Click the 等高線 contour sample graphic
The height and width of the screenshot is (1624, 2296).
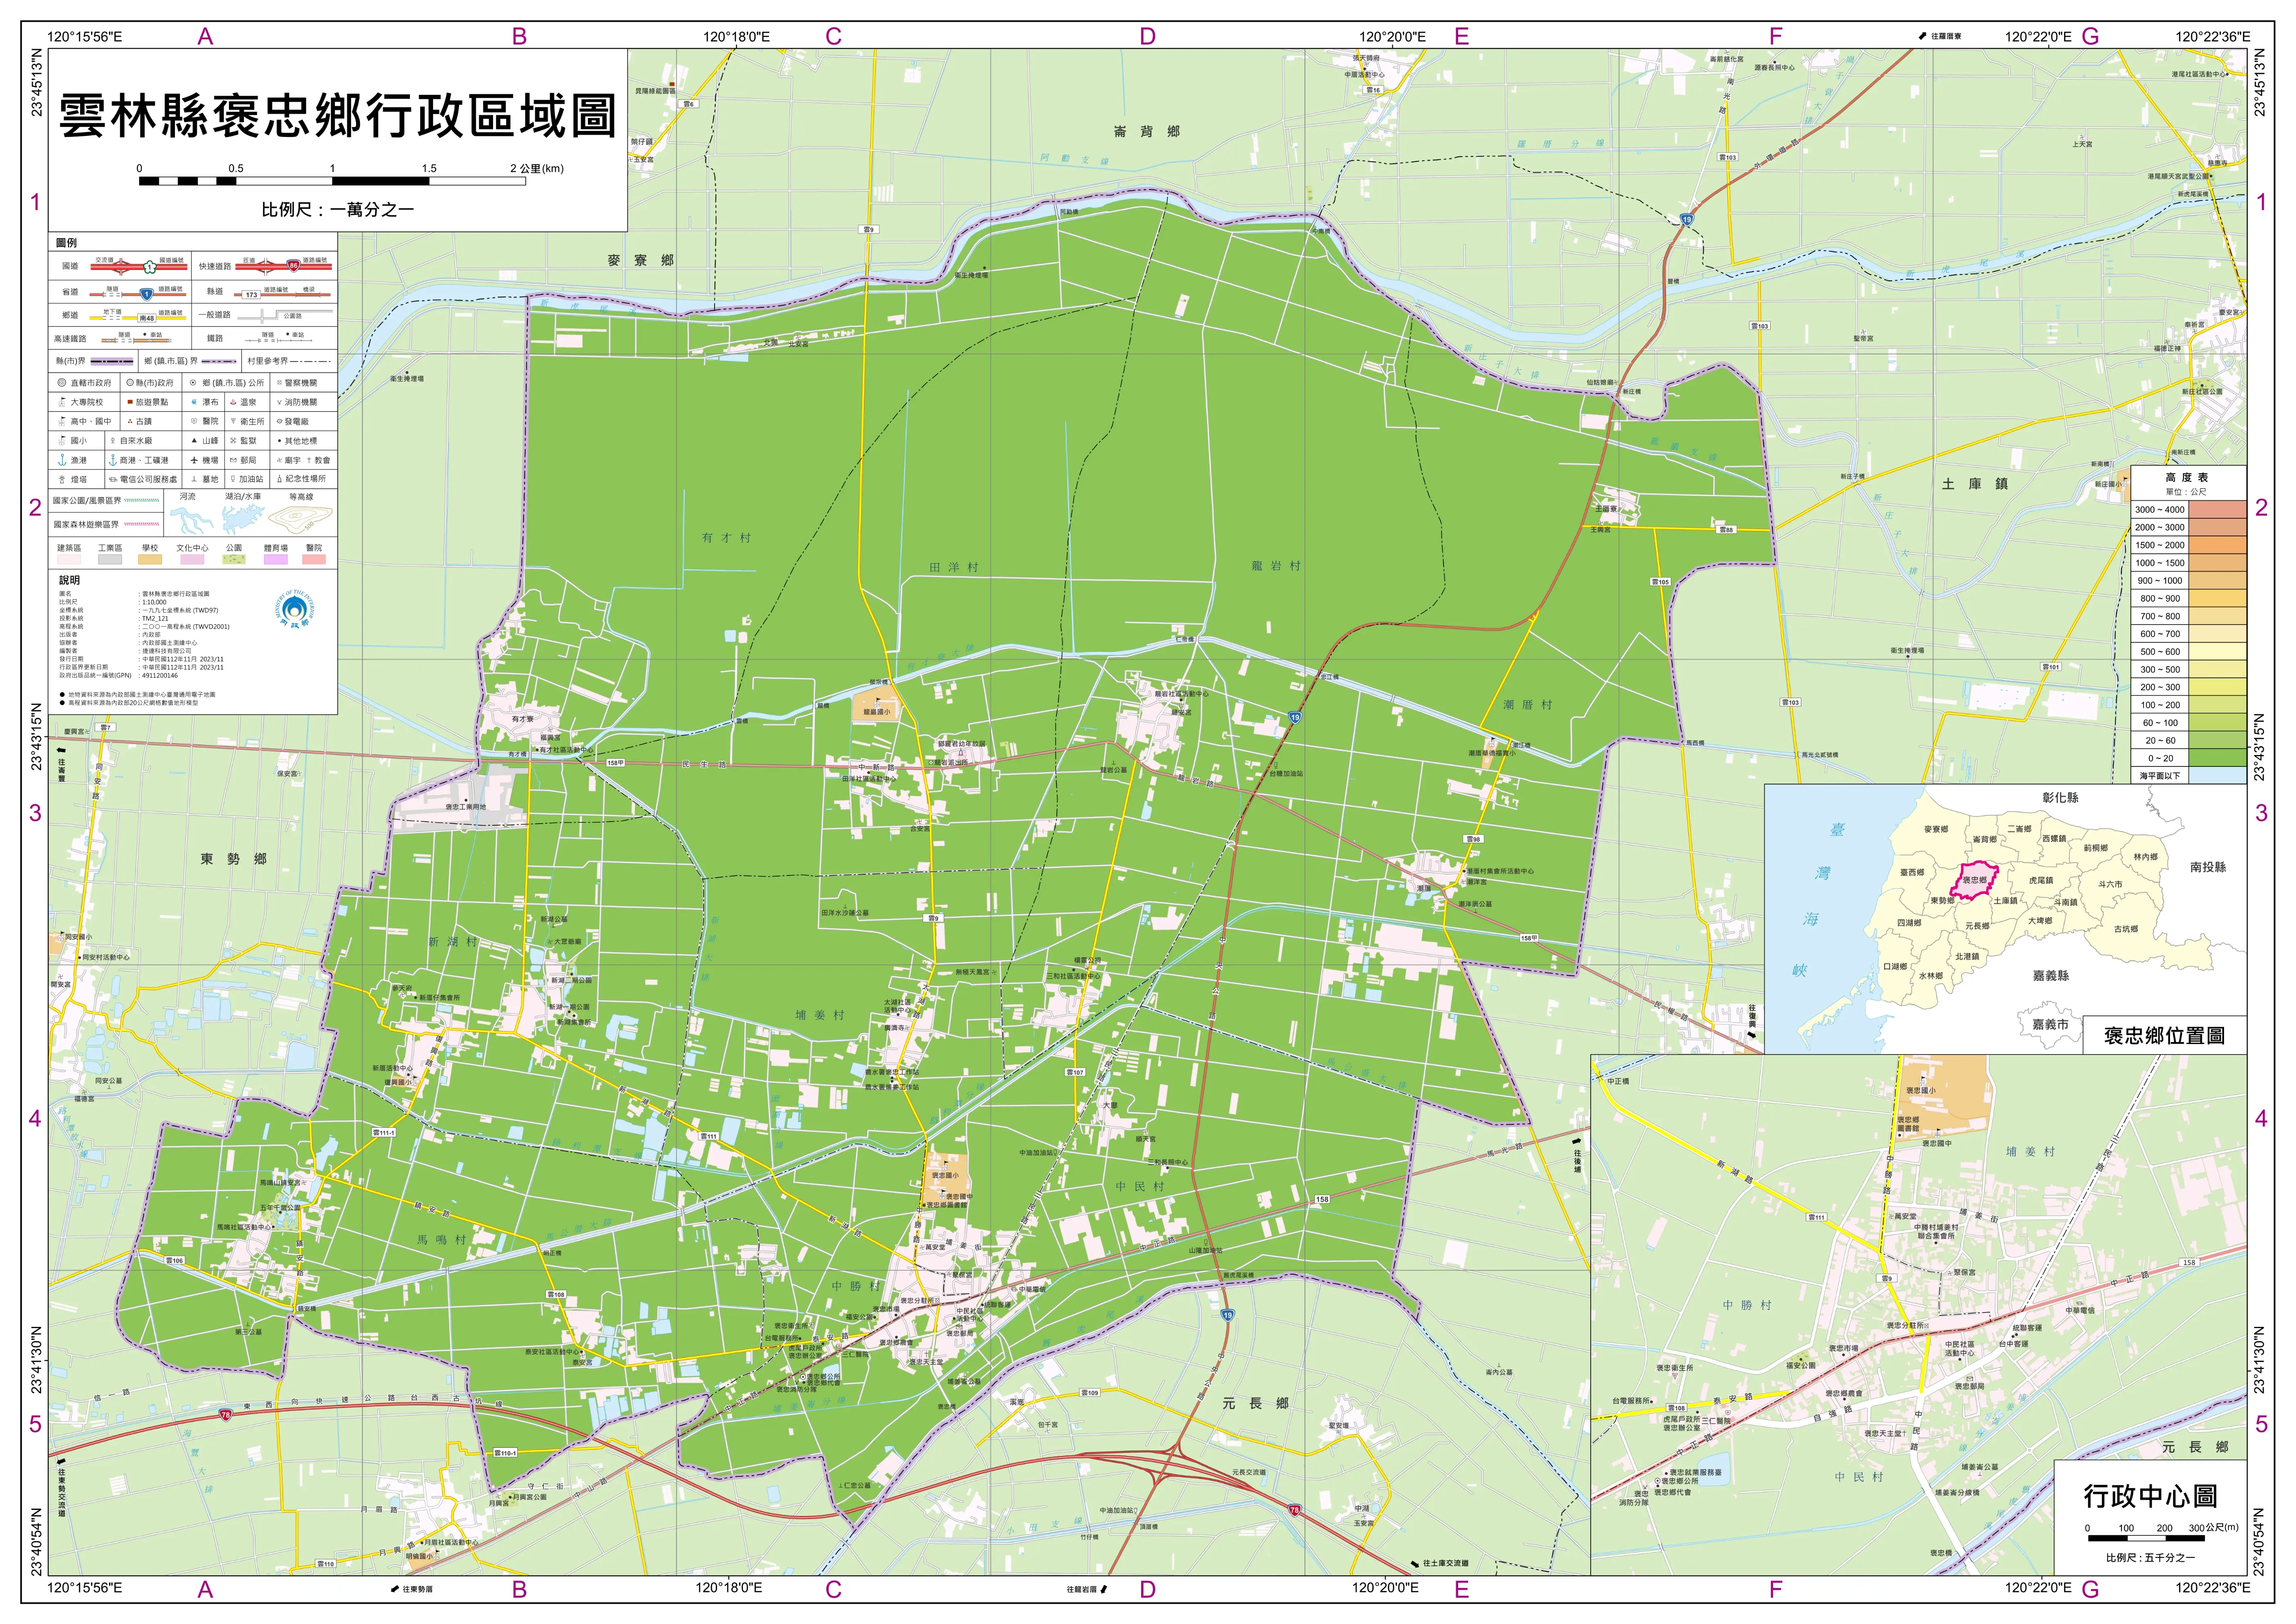(300, 520)
